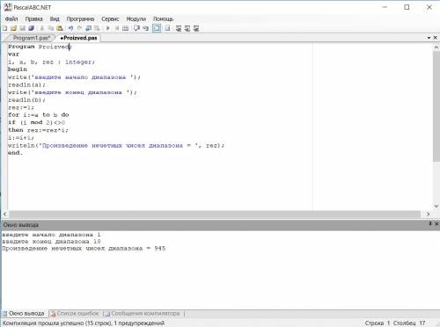Viewport: 440px width, 327px height.
Task: Switch to the Program1.pas tab
Action: pyautogui.click(x=32, y=38)
